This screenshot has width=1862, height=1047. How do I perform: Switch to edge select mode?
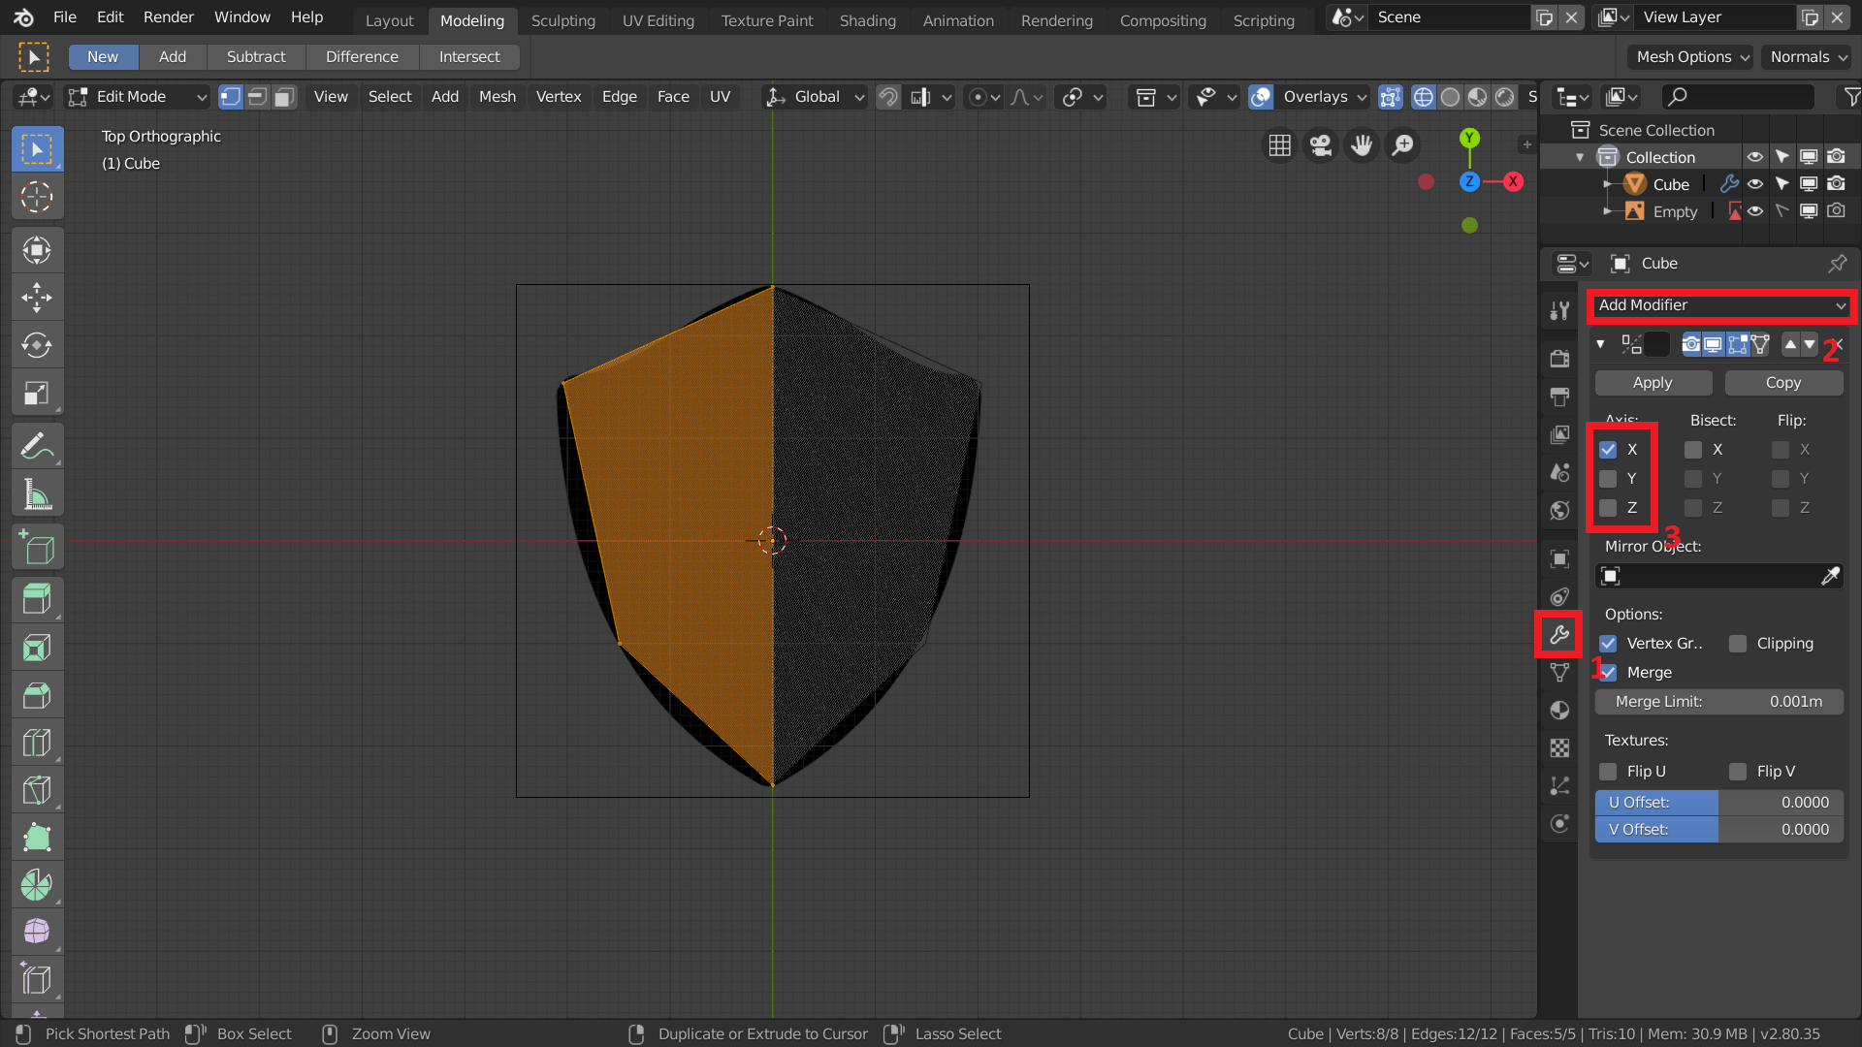257,97
